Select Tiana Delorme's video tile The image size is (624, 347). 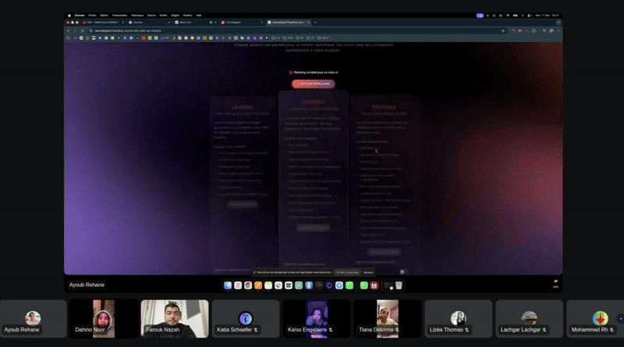[x=387, y=318]
